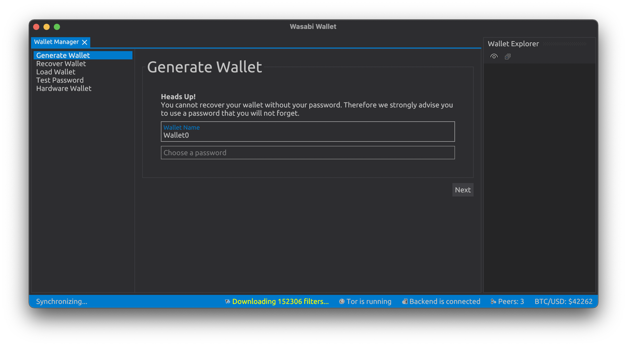Open the Hardware Wallet section
Image resolution: width=627 pixels, height=346 pixels.
[x=64, y=88]
